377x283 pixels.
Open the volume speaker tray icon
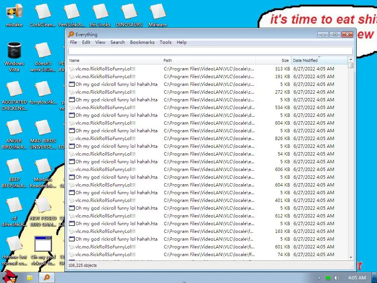(337, 278)
